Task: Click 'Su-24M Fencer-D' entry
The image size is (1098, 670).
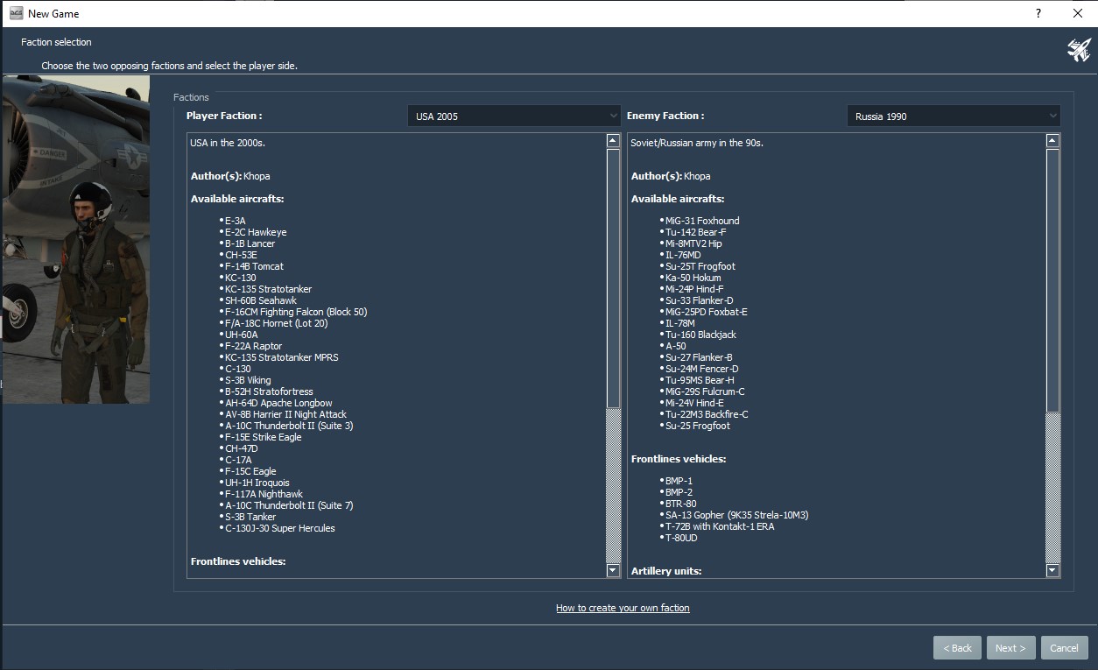Action: 702,369
